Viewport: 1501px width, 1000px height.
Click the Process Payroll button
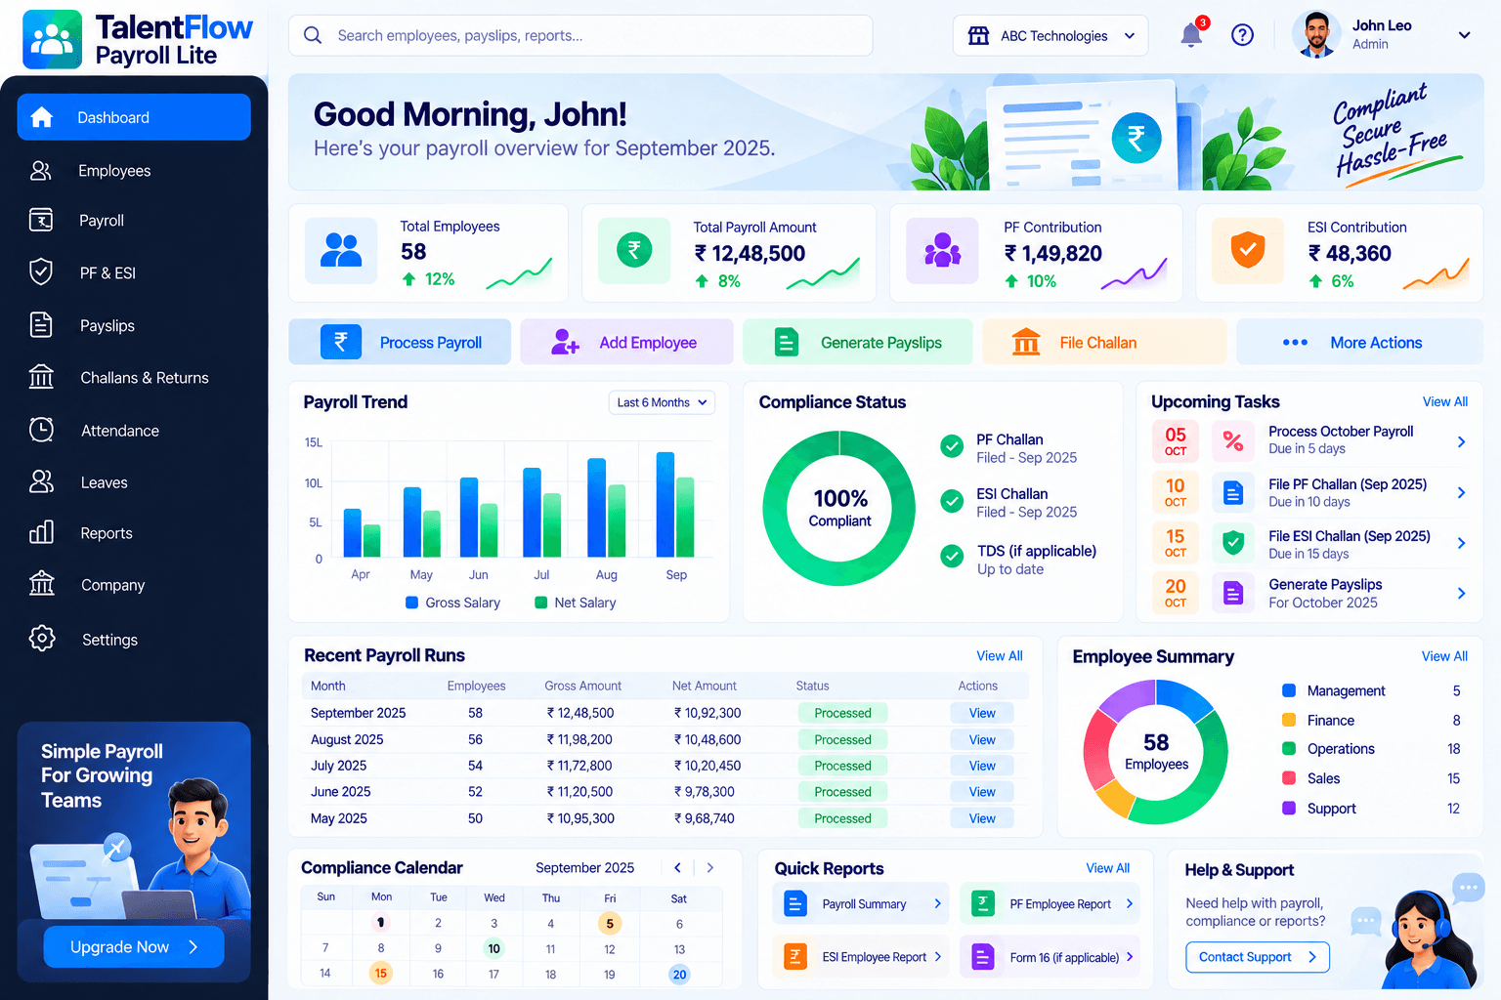(x=400, y=342)
